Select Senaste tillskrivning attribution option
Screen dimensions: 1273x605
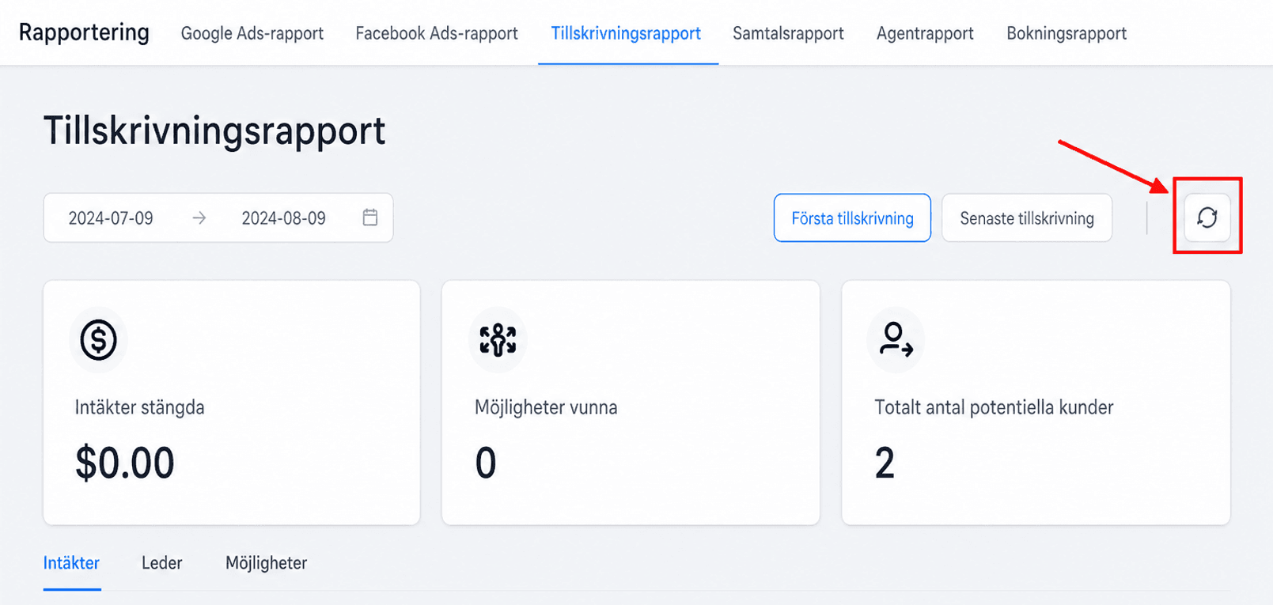[x=1027, y=217]
